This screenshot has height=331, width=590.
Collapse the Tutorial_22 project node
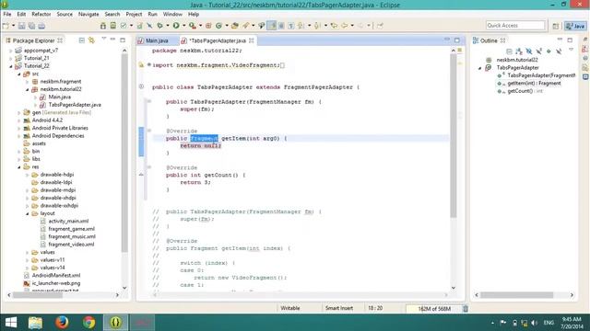tap(10, 66)
